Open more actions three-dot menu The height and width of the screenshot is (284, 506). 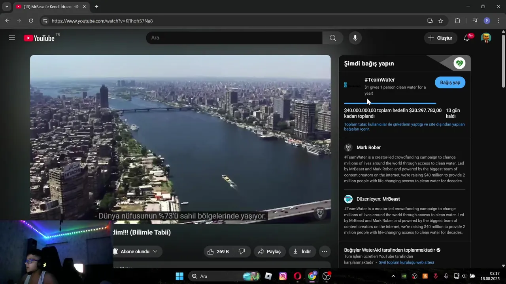click(325, 252)
